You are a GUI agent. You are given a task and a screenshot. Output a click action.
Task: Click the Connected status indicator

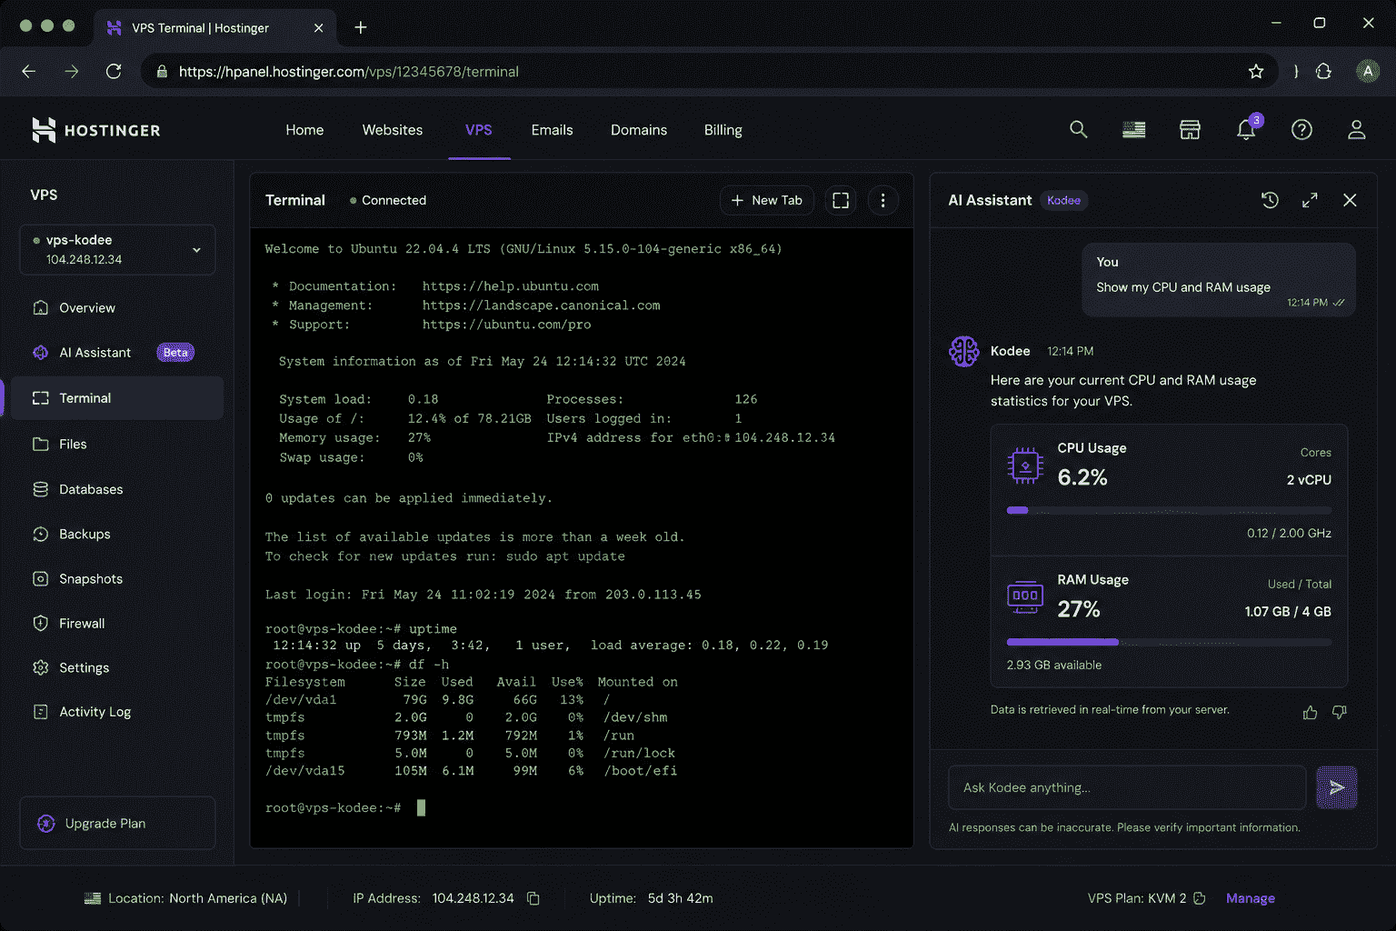click(x=388, y=200)
